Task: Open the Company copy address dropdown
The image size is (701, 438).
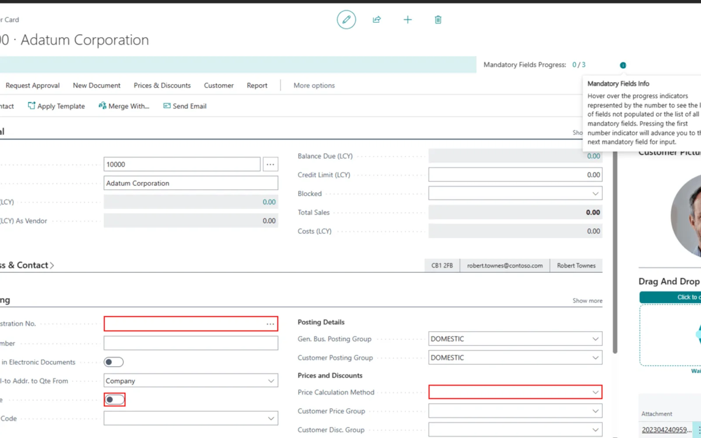Action: tap(271, 381)
